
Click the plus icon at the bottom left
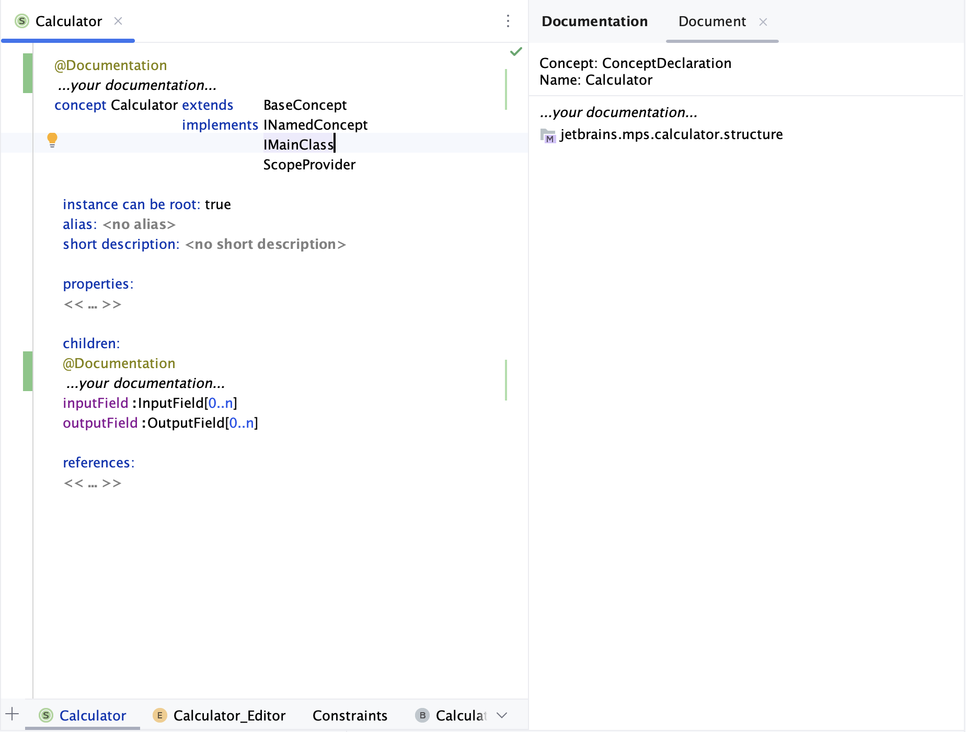click(x=11, y=713)
